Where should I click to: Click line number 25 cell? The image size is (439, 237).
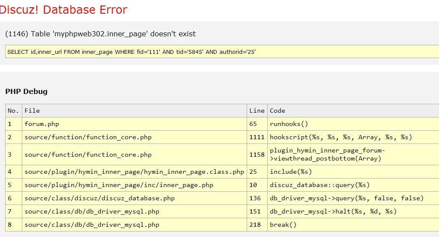(257, 172)
